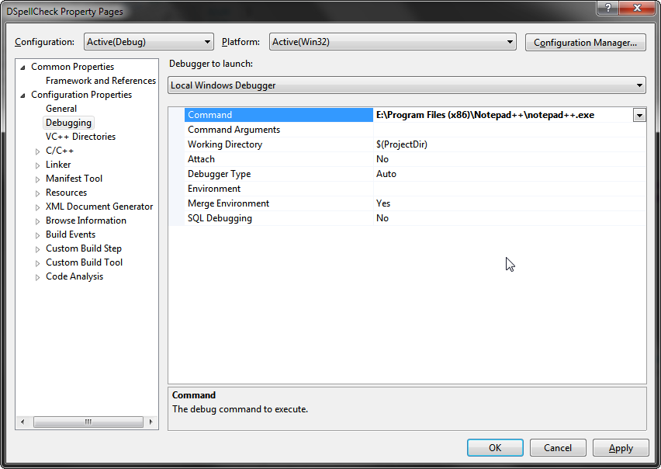Open the Debugger to launch dropdown

(x=639, y=85)
